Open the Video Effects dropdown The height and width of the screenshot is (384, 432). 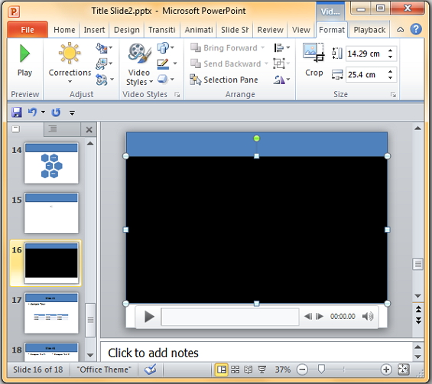166,80
